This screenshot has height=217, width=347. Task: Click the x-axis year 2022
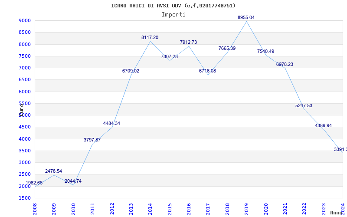304,209
